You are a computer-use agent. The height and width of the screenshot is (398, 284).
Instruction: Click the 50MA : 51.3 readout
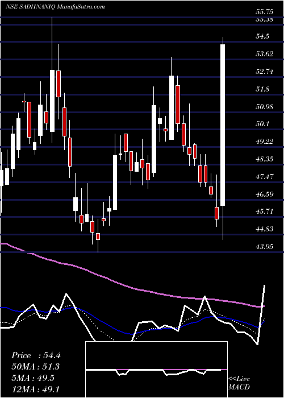tap(36, 367)
